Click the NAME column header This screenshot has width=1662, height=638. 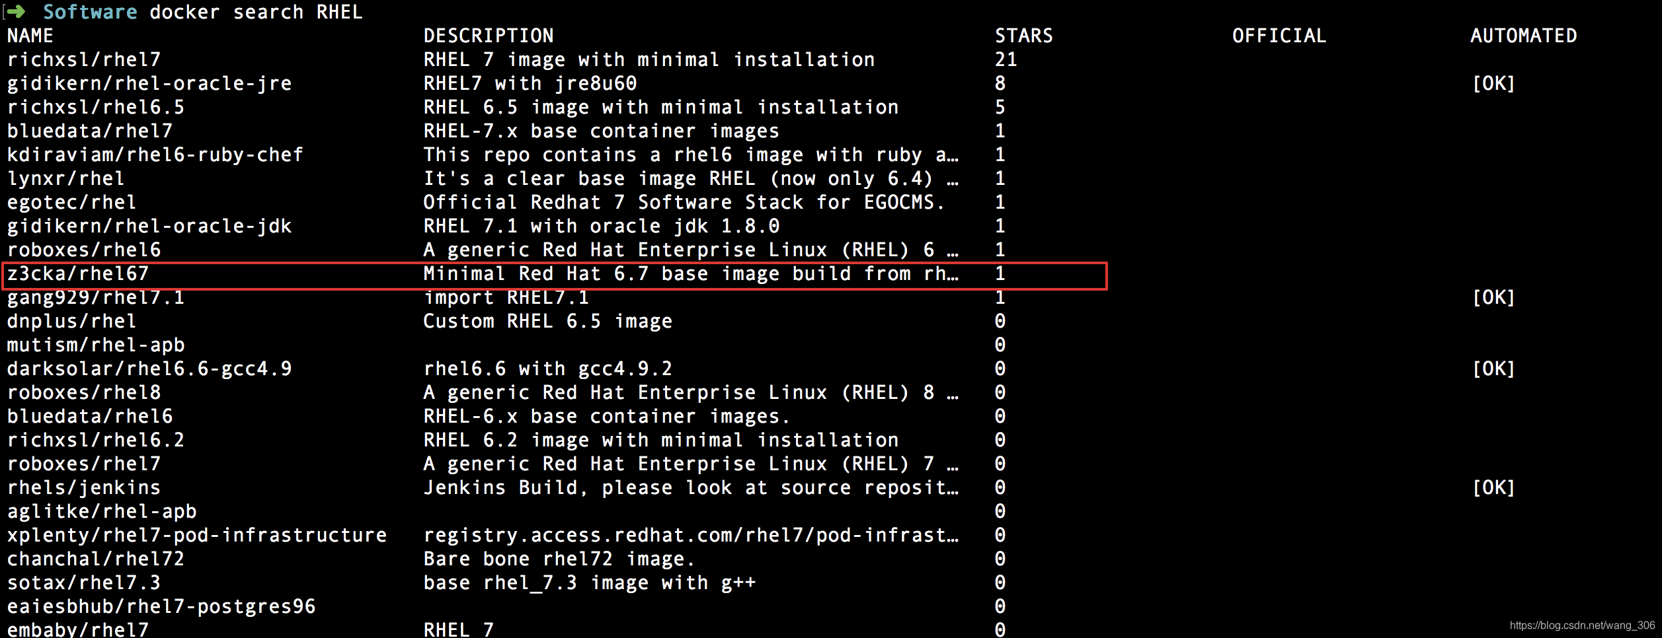click(30, 36)
